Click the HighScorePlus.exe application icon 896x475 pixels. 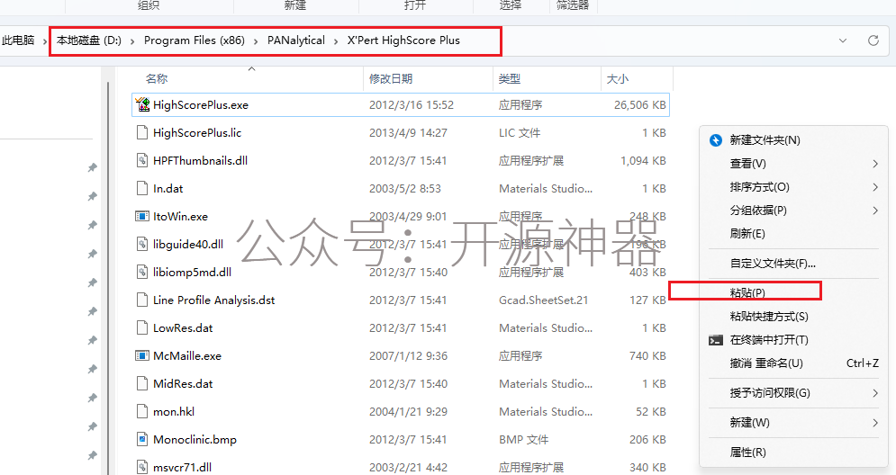[x=142, y=104]
